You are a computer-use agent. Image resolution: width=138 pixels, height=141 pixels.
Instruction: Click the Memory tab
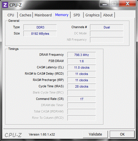[62, 15]
